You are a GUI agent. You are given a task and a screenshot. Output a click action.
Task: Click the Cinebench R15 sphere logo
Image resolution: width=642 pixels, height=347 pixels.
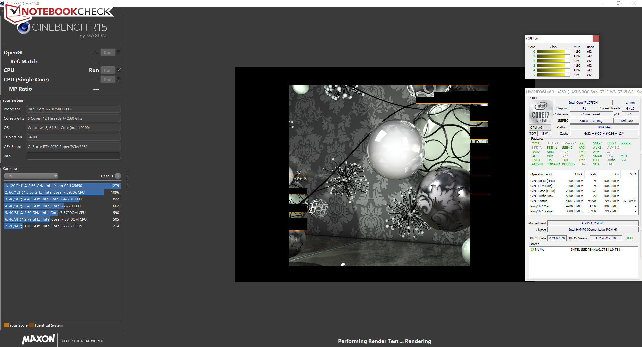[24, 27]
